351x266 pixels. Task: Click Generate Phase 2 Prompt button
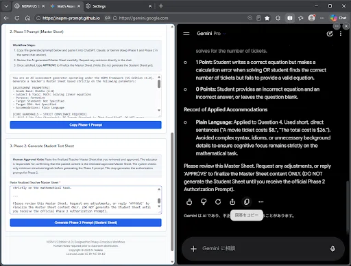coord(86,223)
